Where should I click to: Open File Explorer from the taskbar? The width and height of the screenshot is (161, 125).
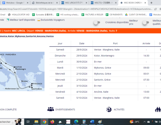[36, 122]
